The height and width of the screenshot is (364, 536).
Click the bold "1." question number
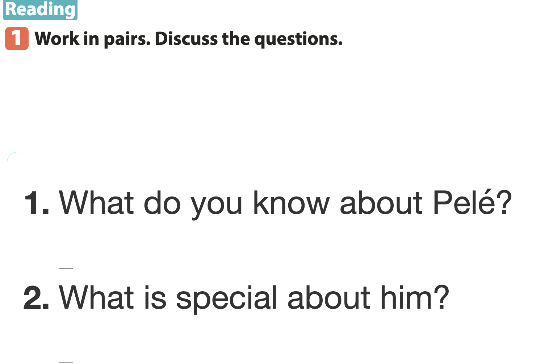click(x=36, y=203)
